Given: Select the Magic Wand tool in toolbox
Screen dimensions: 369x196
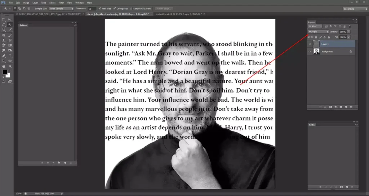Looking at the screenshot, I should [10, 25].
